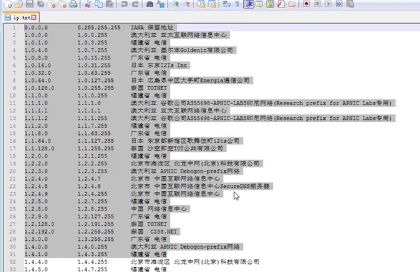Open the user defined language icon
The image size is (420, 272).
pyautogui.click(x=259, y=4)
